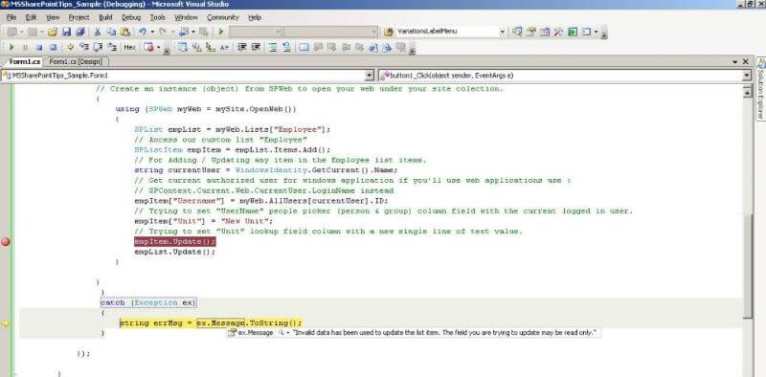
Task: Open the Build menu
Action: pyautogui.click(x=105, y=17)
